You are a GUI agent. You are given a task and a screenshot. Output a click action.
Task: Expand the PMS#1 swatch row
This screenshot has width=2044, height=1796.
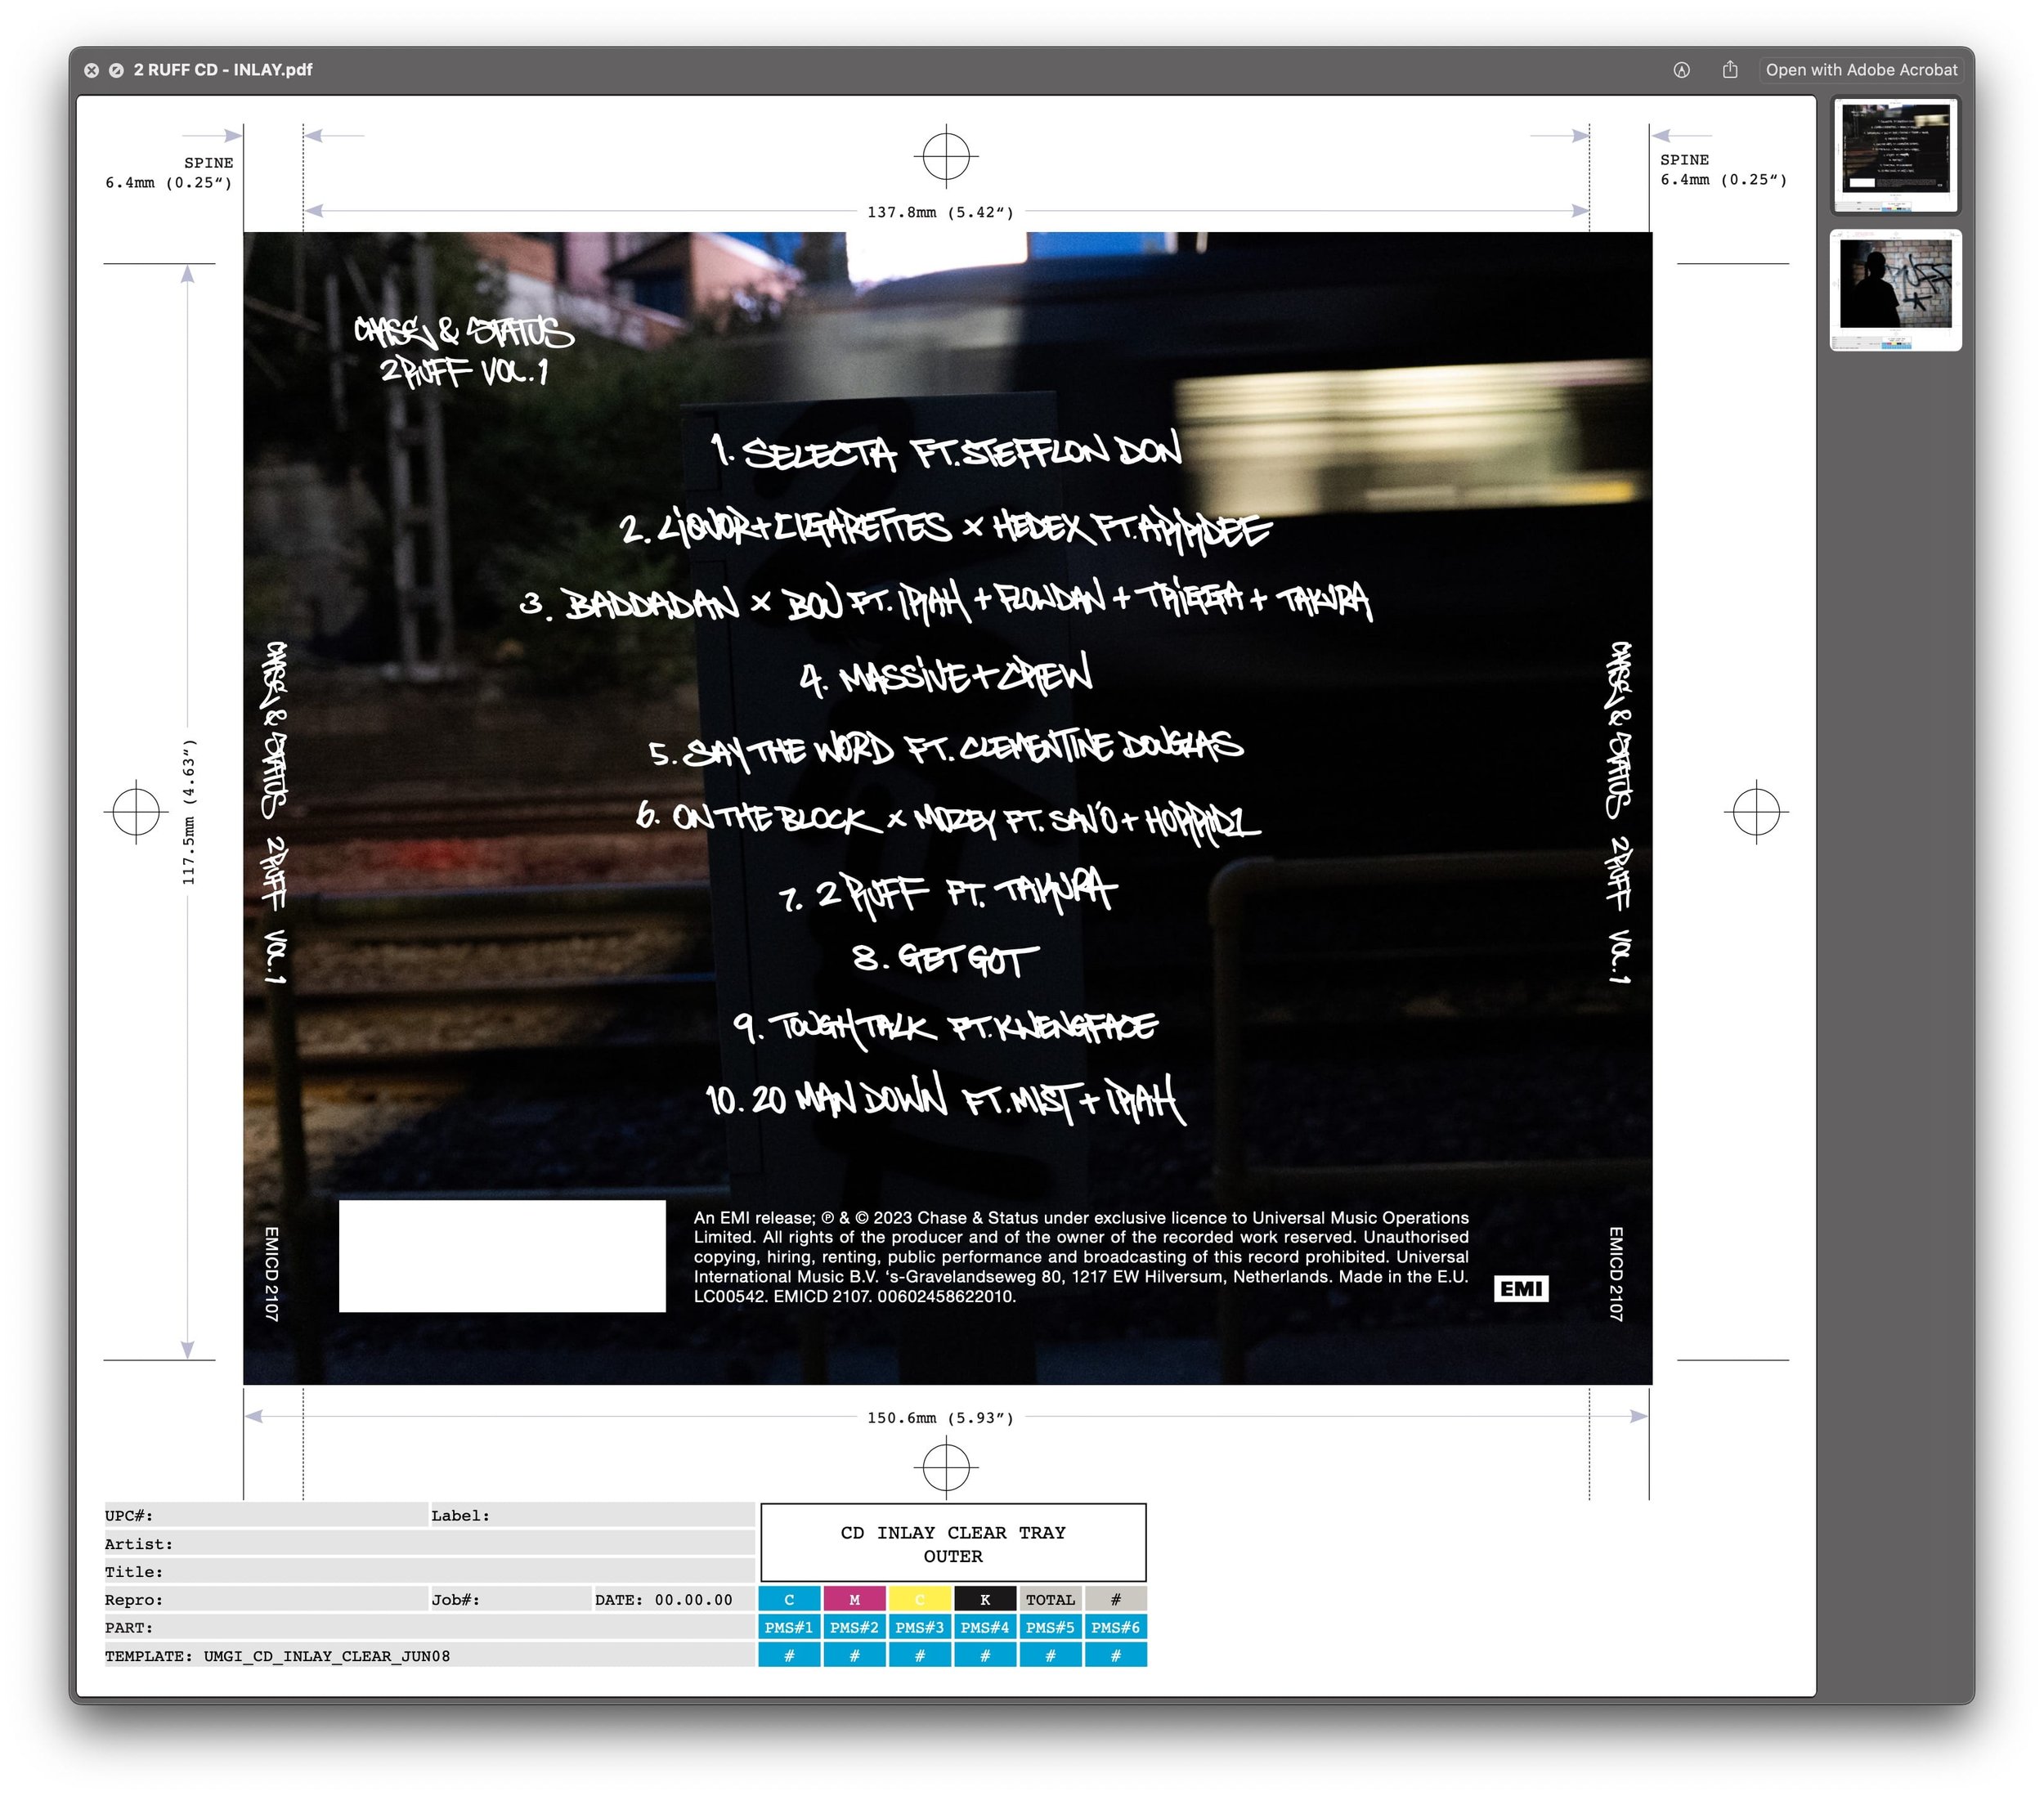coord(790,1628)
